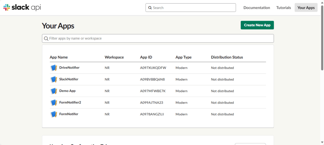Click the Workspace column header
The image size is (324, 145).
114,57
